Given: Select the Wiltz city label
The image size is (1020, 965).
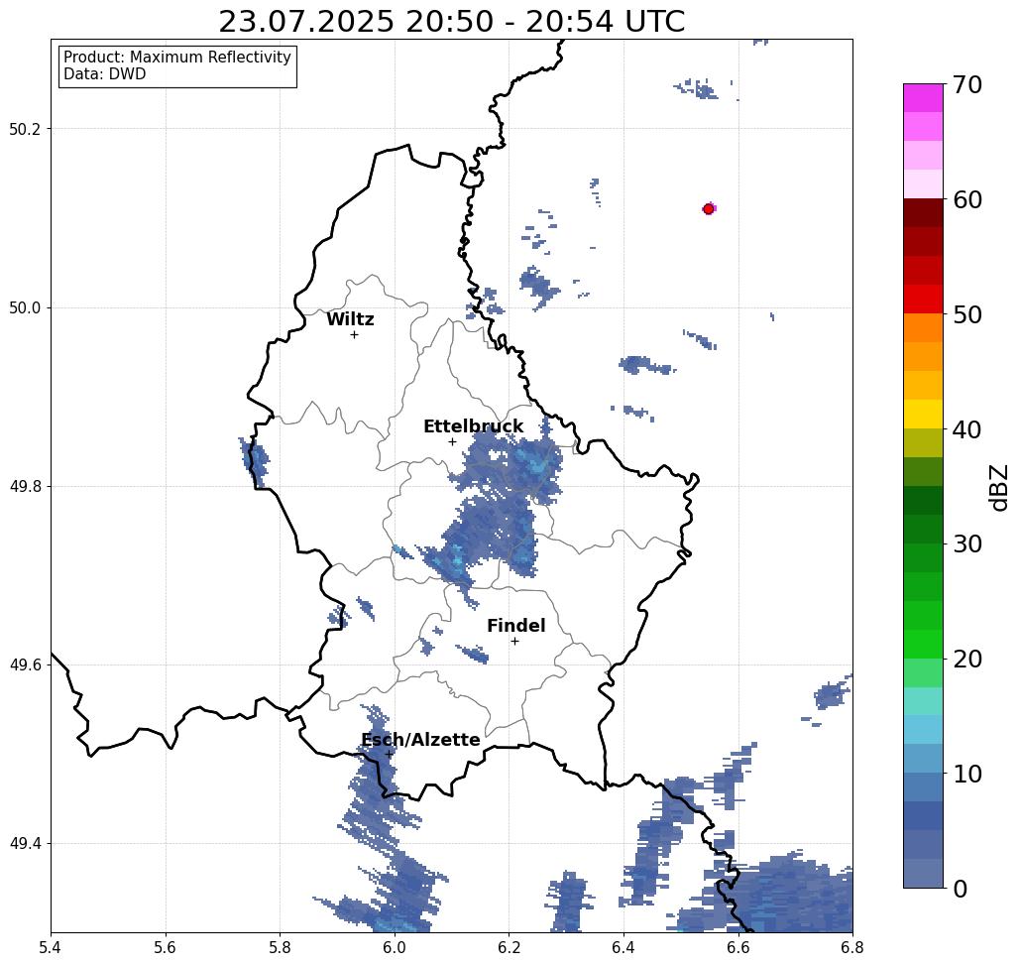Looking at the screenshot, I should click(x=350, y=319).
